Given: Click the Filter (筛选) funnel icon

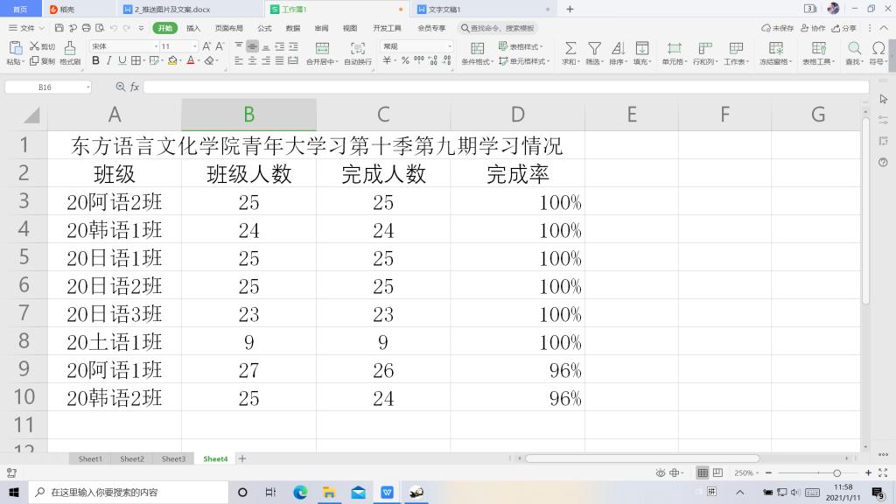Looking at the screenshot, I should [594, 47].
